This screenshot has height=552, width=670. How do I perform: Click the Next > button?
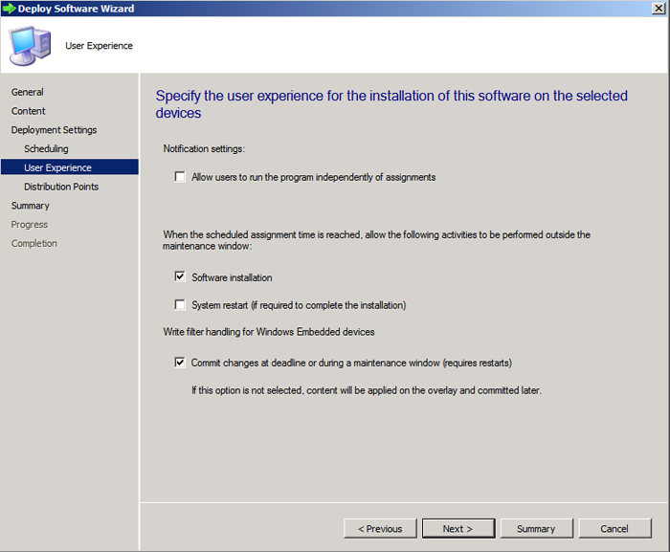coord(458,528)
